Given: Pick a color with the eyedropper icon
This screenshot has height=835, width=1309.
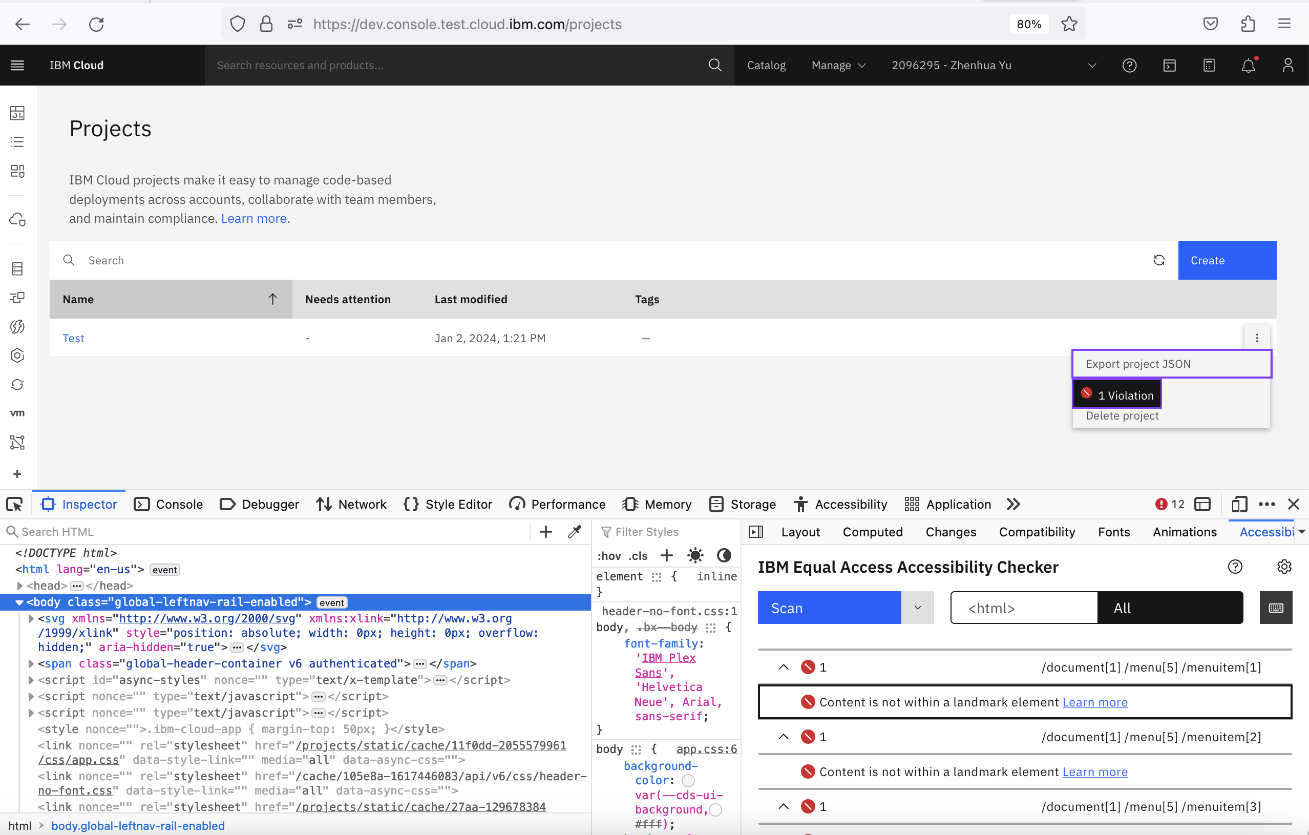Looking at the screenshot, I should pyautogui.click(x=575, y=532).
